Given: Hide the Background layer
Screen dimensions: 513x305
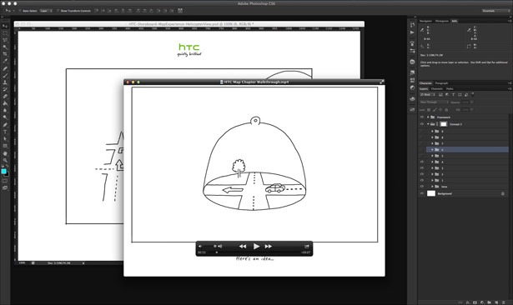Looking at the screenshot, I should (x=422, y=193).
